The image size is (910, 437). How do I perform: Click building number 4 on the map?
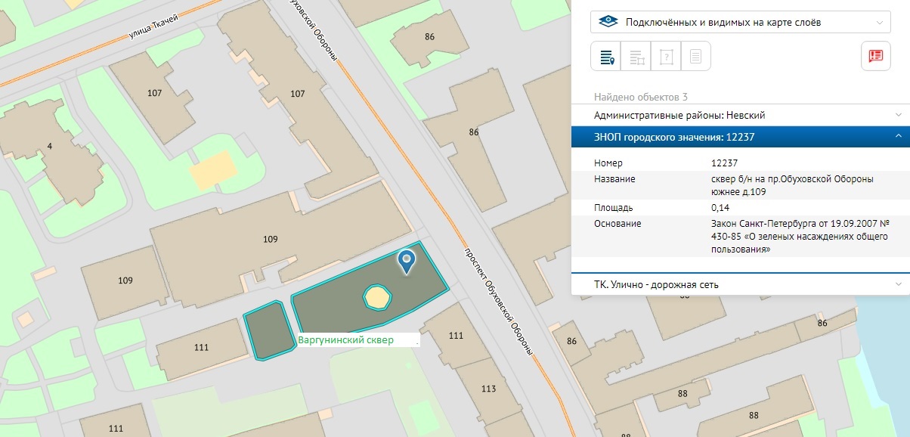click(x=49, y=145)
